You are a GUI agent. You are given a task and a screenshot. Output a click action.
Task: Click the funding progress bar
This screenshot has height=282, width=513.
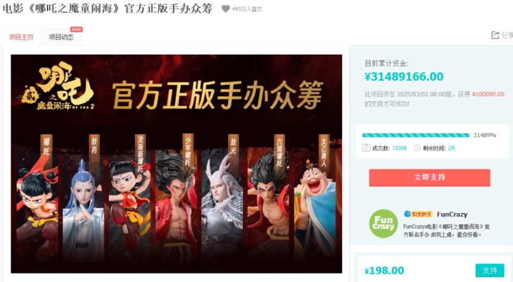[416, 135]
